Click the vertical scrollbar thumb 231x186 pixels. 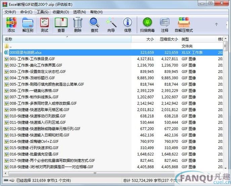[225, 46]
